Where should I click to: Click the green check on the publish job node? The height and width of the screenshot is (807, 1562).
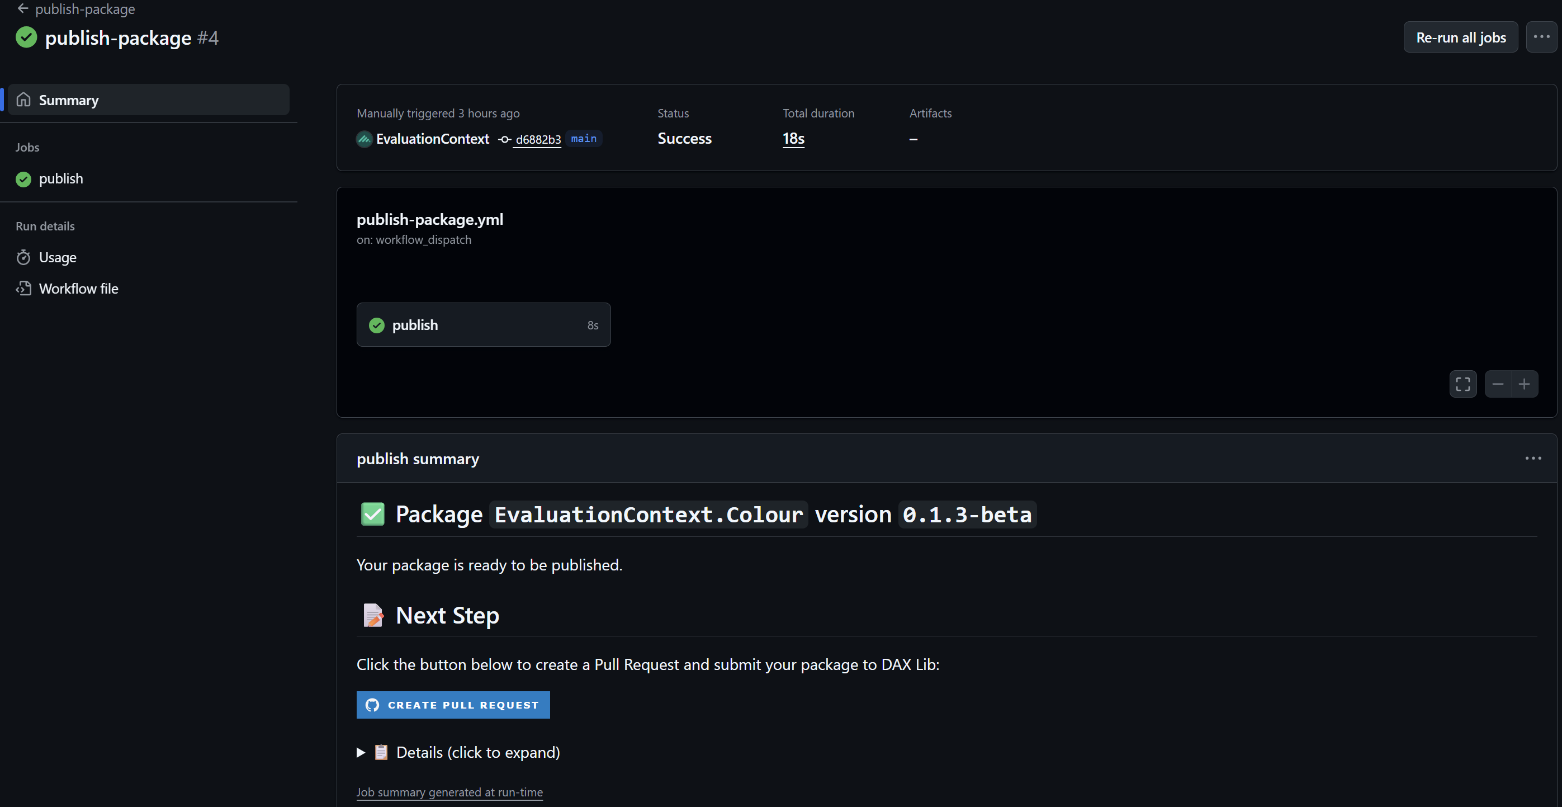pyautogui.click(x=377, y=324)
